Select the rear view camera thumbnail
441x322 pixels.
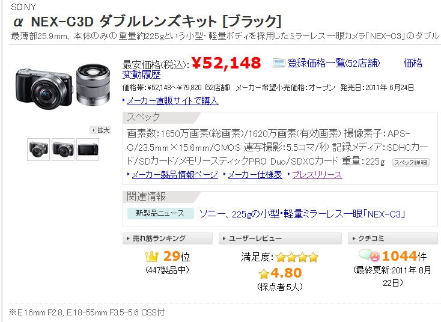88,150
